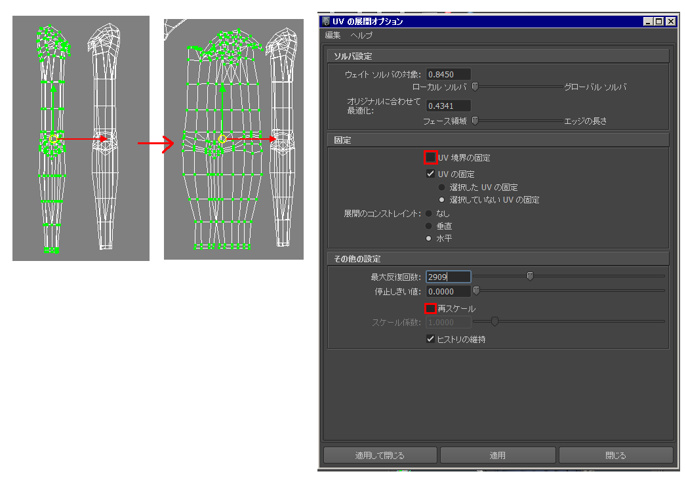Open the 編集 menu
This screenshot has width=686, height=480.
pyautogui.click(x=333, y=35)
